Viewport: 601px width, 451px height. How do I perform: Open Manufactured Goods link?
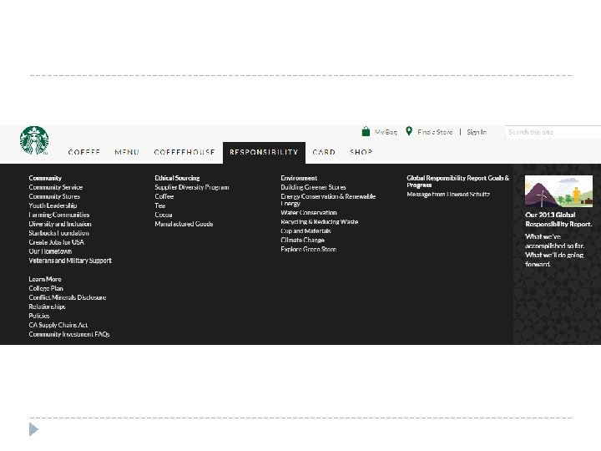tap(184, 224)
